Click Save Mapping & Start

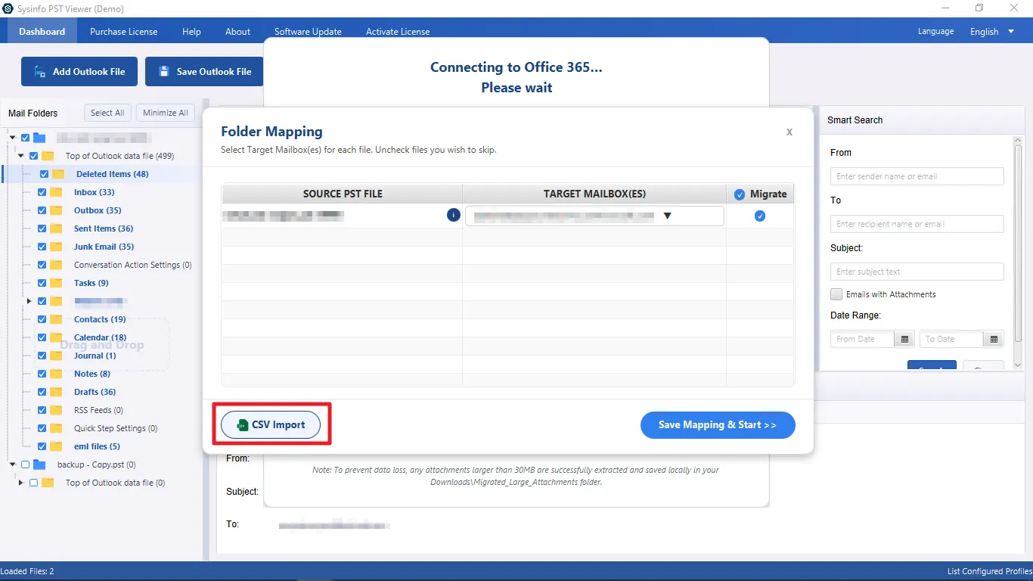[718, 425]
